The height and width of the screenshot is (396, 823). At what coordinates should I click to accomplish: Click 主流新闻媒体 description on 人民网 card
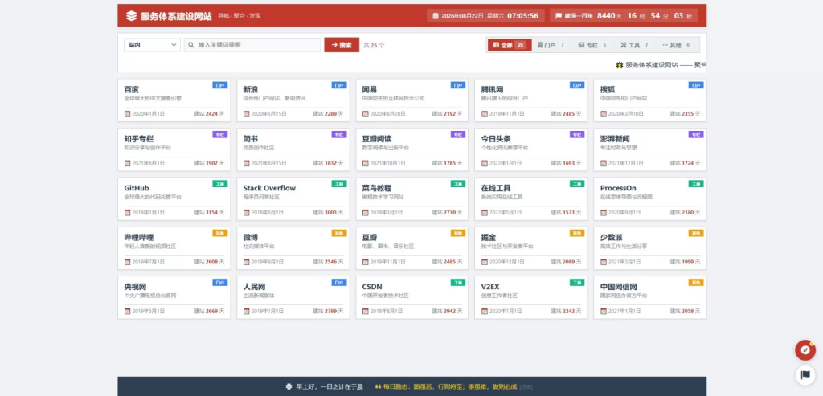[259, 296]
